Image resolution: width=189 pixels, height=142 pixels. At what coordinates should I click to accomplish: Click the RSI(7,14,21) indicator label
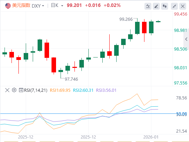pos(36,90)
